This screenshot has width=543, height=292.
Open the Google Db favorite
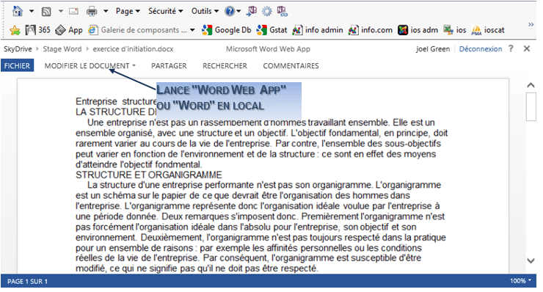coord(227,30)
